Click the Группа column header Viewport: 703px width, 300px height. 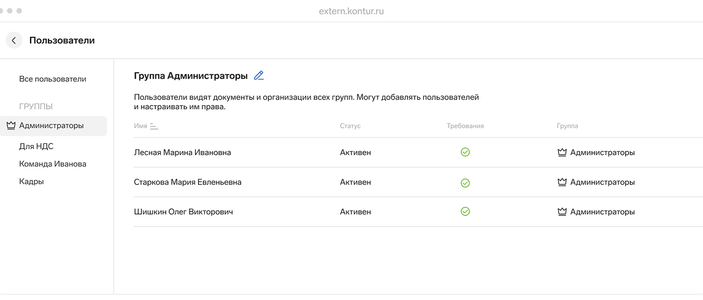click(567, 126)
